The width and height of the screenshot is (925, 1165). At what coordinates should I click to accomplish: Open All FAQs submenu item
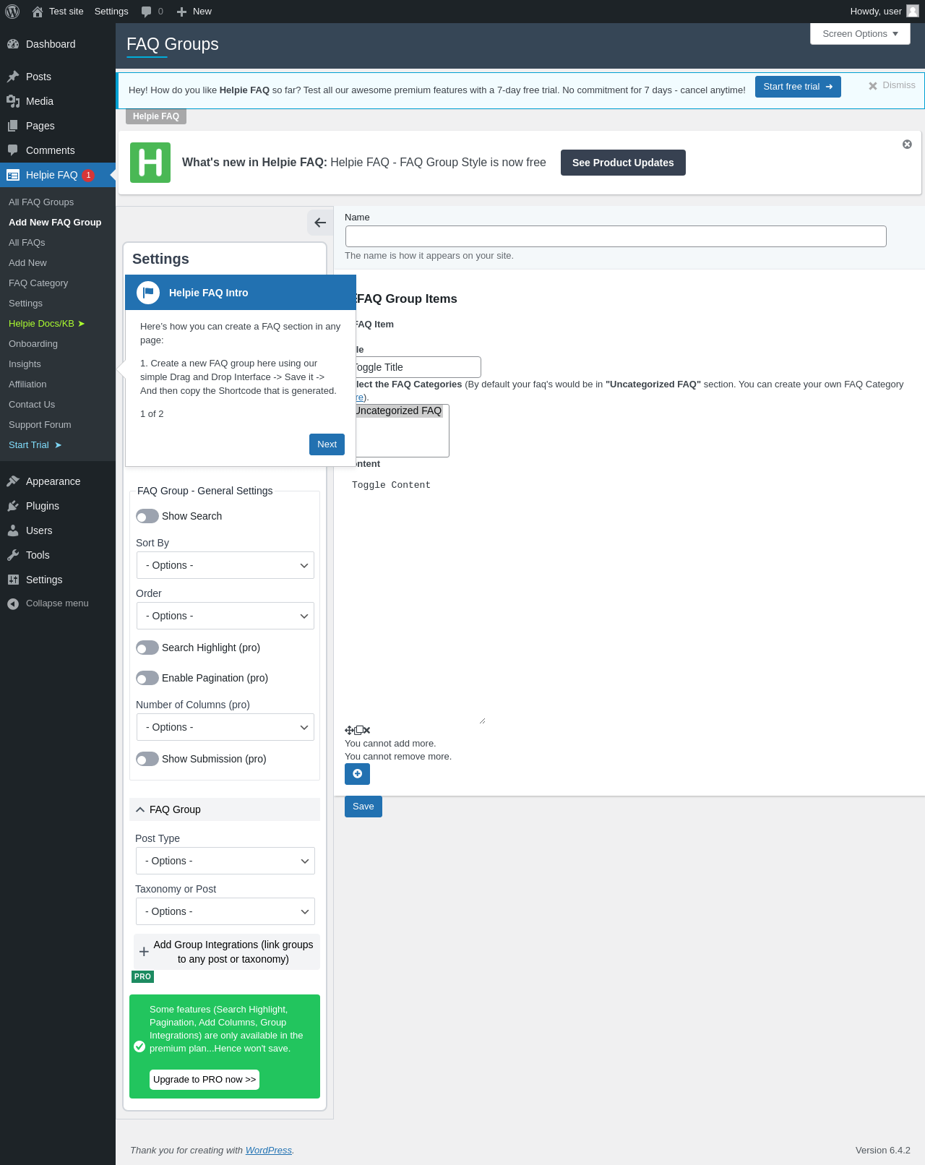pyautogui.click(x=27, y=243)
